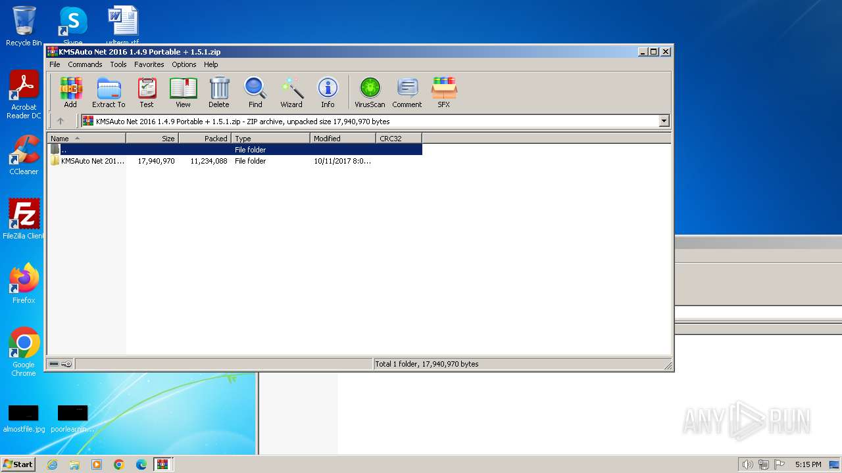Select the Delete trash icon
The width and height of the screenshot is (842, 473).
pyautogui.click(x=219, y=92)
